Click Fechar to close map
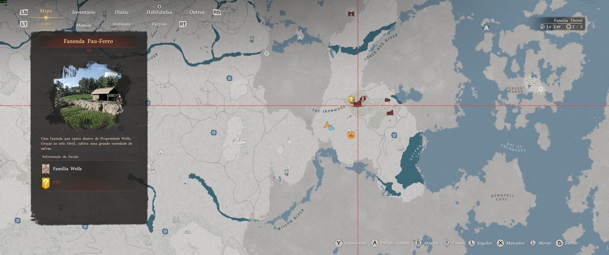609x255 pixels. 571,243
